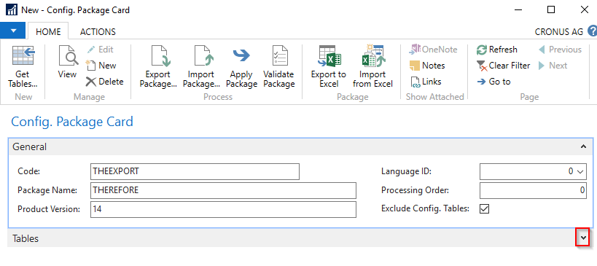Click the Code field THEEXPORT
The height and width of the screenshot is (266, 597).
click(x=195, y=172)
